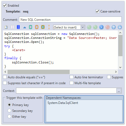This screenshot has height=126, width=126.
Task: Uncheck the Enabled checkbox
Action: pyautogui.click(x=5, y=5)
